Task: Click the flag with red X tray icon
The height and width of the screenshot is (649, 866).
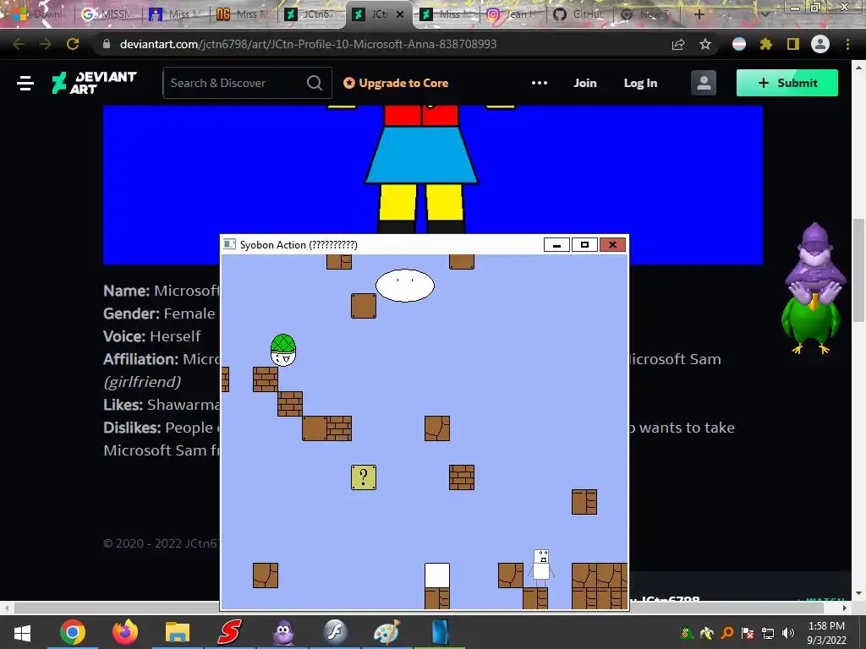Action: pyautogui.click(x=748, y=633)
